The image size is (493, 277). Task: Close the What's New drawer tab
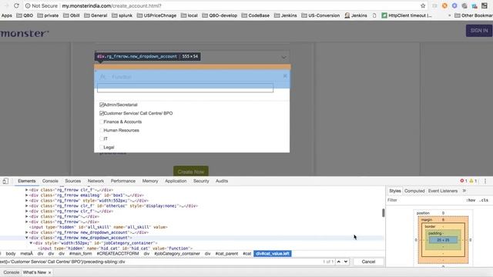[49, 272]
